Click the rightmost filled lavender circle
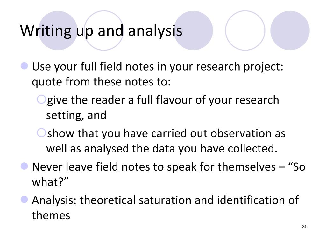326x244 pixels. 290,30
